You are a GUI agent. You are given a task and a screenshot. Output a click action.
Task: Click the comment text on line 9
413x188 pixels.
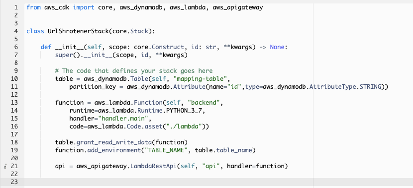tap(134, 71)
